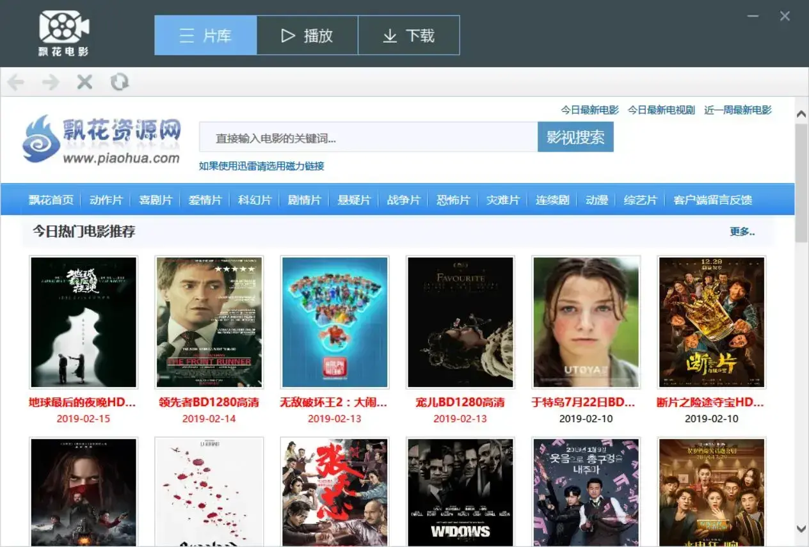Screen dimensions: 809x547
Task: Go forward with the right arrow icon
Action: point(51,82)
